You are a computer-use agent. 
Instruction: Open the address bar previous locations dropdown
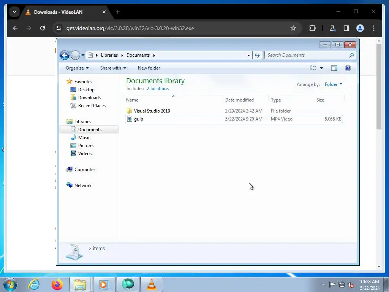tap(248, 55)
